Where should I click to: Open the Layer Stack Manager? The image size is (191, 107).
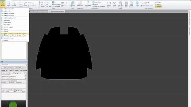coord(121,4)
